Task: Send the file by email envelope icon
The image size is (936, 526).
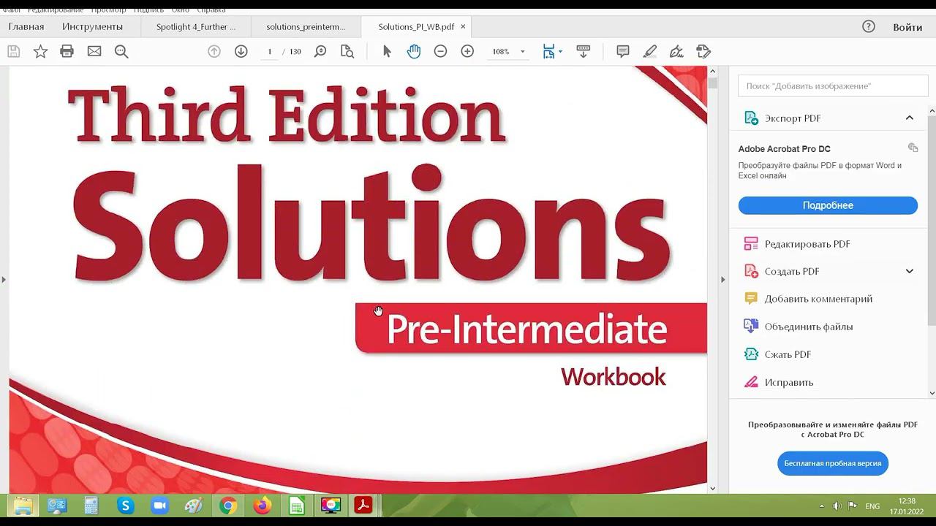Action: coord(94,51)
